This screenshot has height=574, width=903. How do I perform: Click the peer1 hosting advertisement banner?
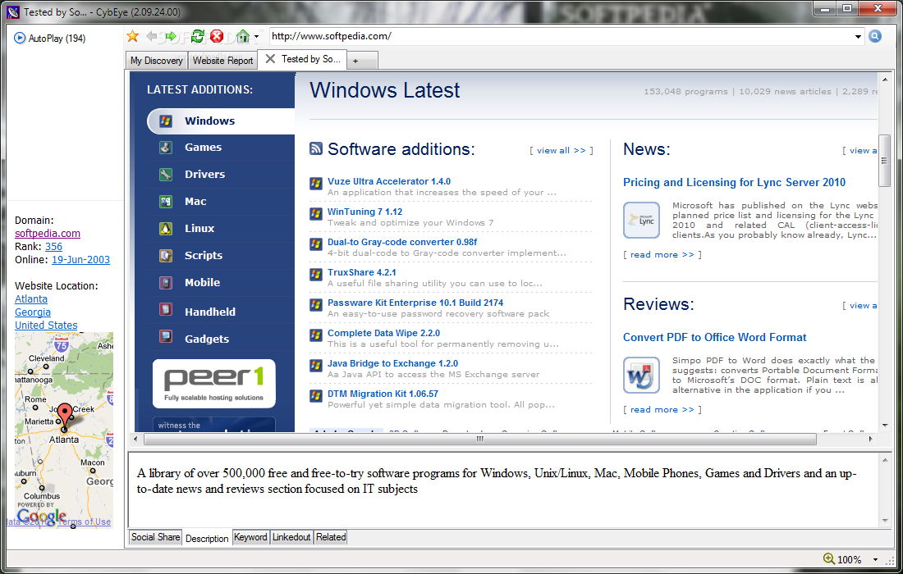[x=214, y=384]
